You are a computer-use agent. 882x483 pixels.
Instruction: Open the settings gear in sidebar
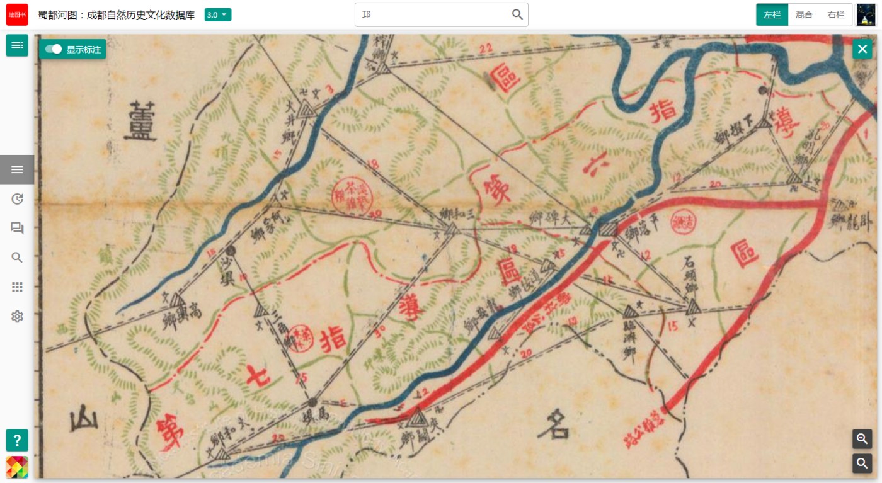(17, 316)
